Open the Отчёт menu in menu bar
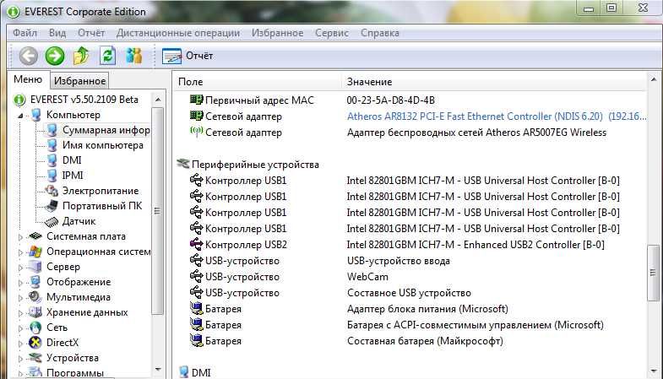The image size is (663, 379). 91,33
